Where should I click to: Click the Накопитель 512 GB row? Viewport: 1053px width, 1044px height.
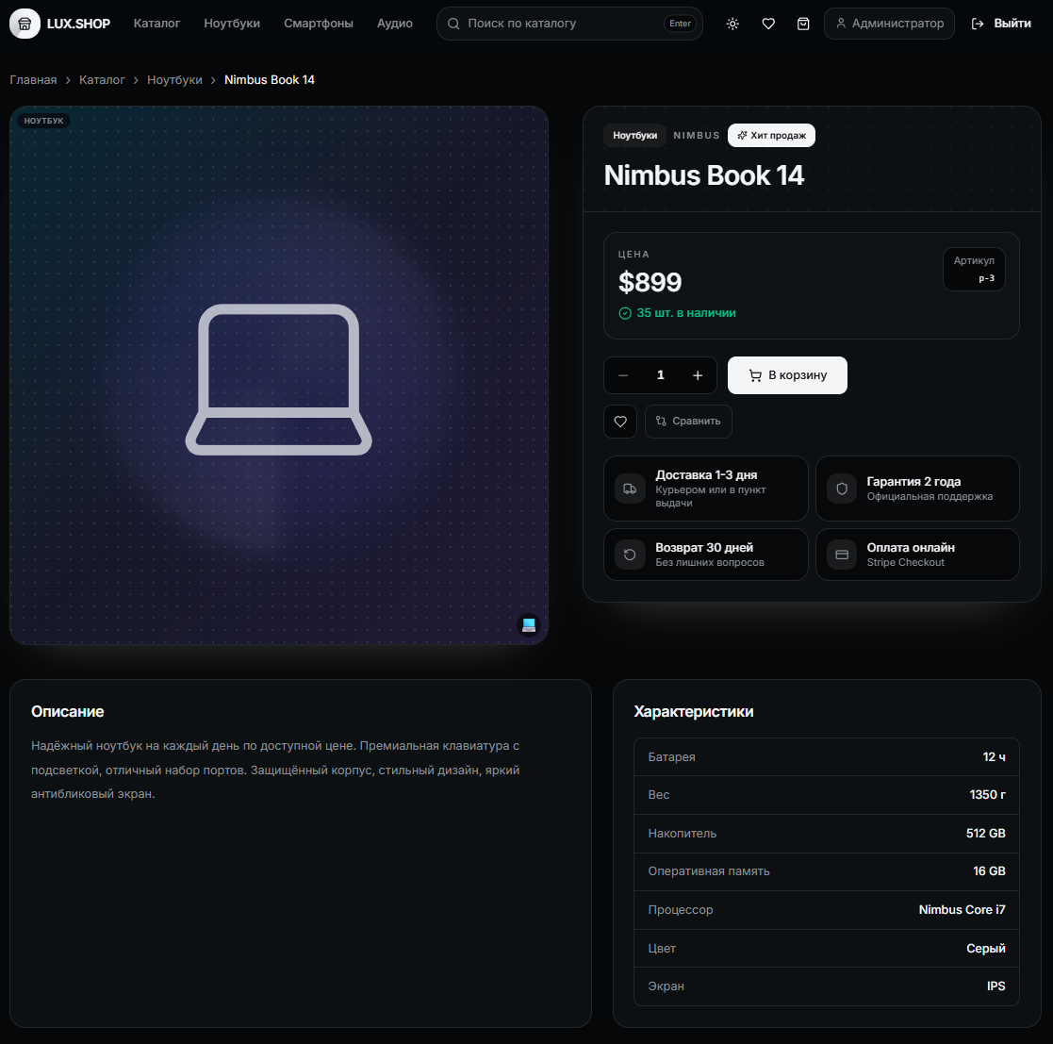827,834
